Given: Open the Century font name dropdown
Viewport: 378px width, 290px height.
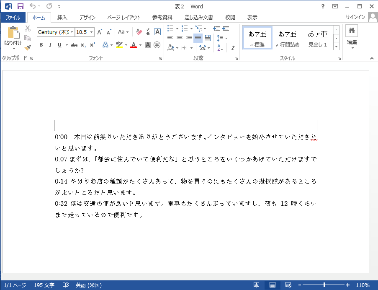Looking at the screenshot, I should tap(72, 32).
